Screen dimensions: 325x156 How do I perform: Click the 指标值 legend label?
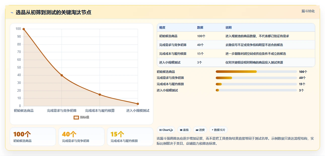pos(85,117)
